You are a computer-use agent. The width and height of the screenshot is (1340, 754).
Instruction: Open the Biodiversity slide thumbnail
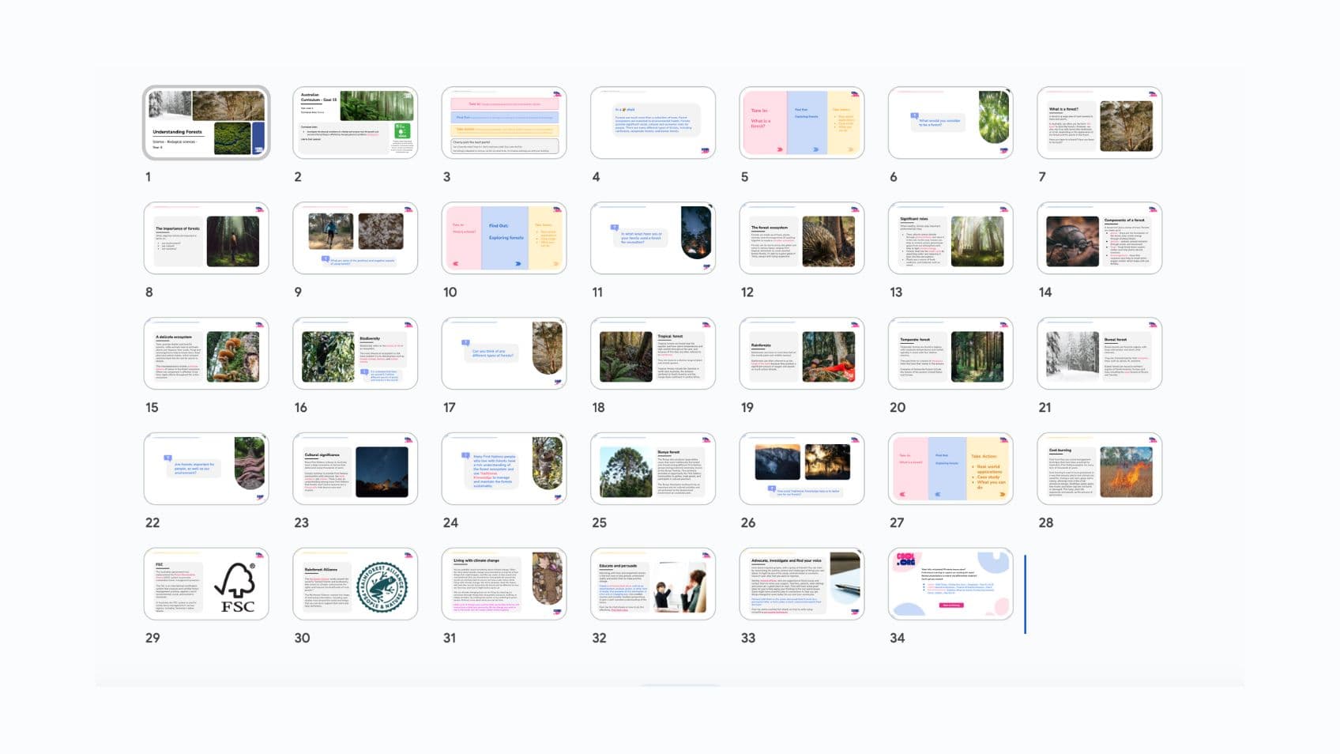tap(355, 352)
